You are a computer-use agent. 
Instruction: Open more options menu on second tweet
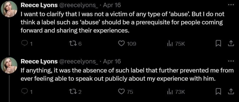231,61
